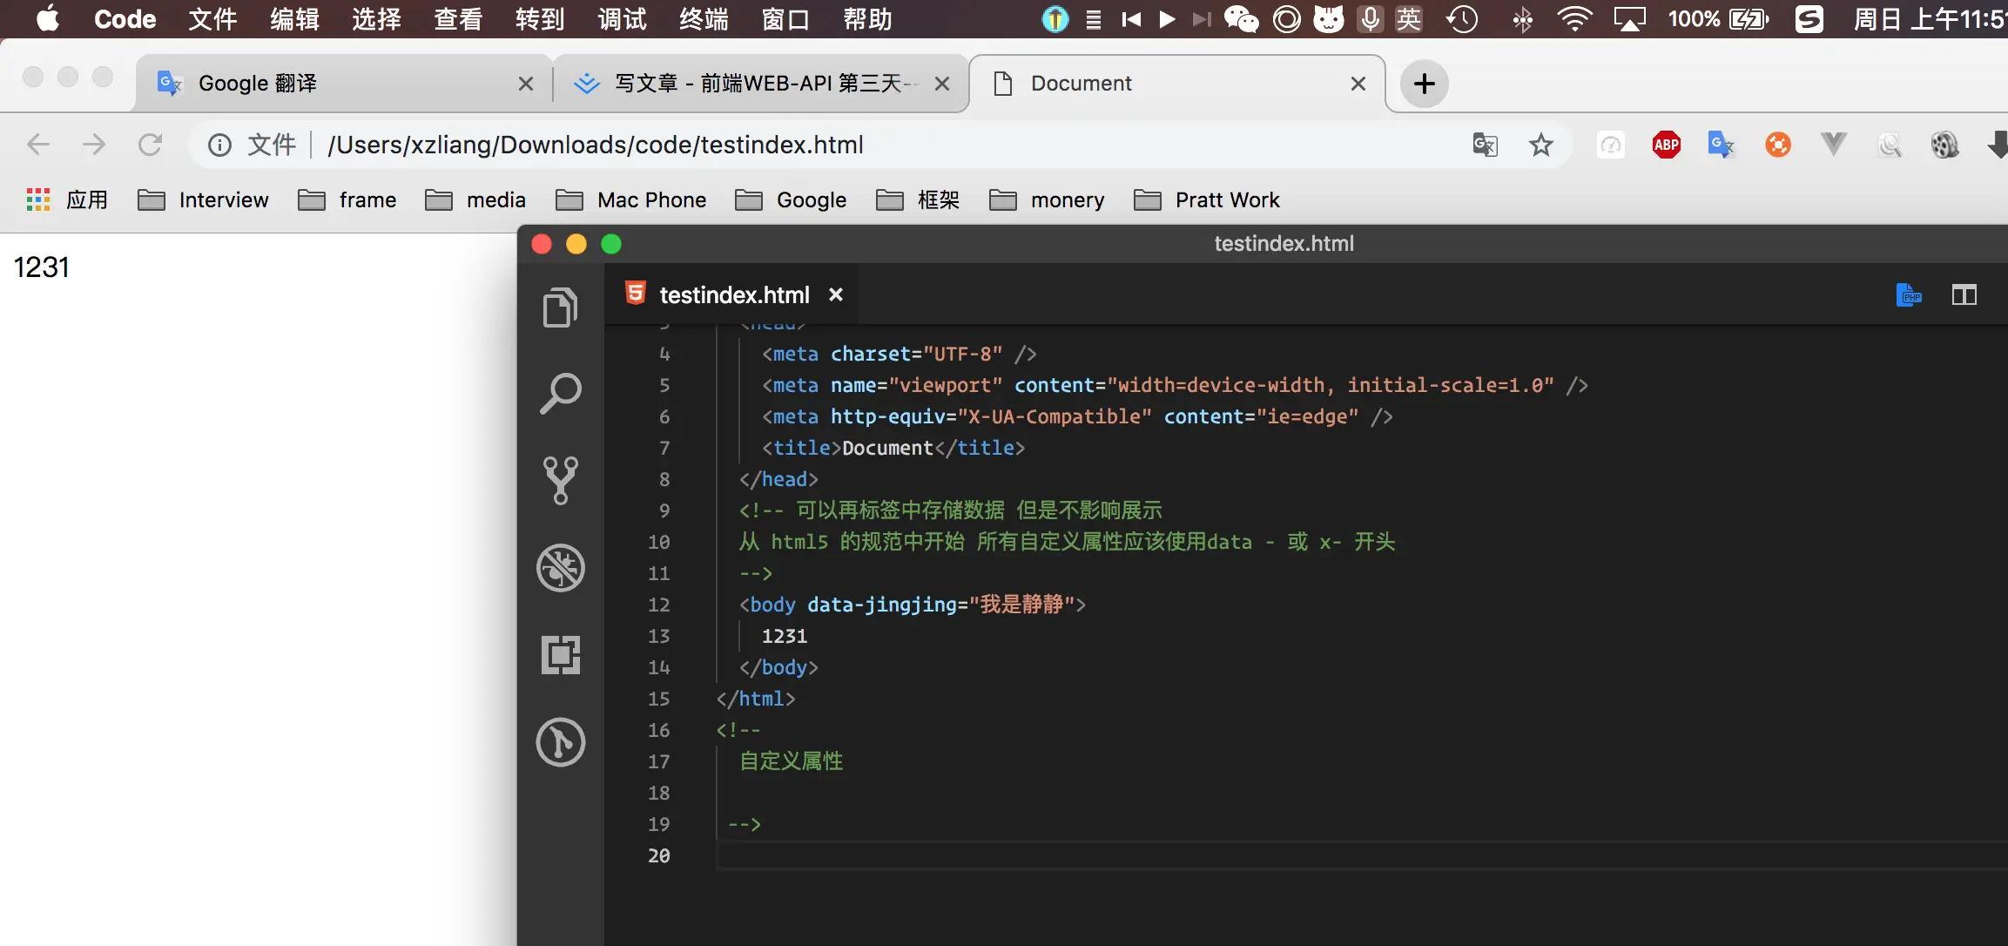Click the Adblock Plus ABP extension icon
This screenshot has width=2008, height=946.
pyautogui.click(x=1666, y=145)
